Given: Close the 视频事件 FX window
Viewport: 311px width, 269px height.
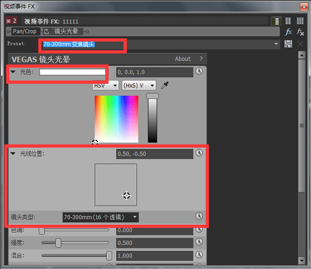Looking at the screenshot, I should [304, 7].
